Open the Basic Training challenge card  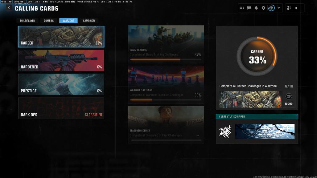pyautogui.click(x=166, y=44)
